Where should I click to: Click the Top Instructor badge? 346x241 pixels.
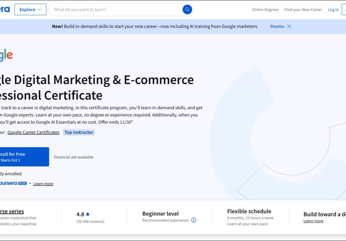pos(79,132)
